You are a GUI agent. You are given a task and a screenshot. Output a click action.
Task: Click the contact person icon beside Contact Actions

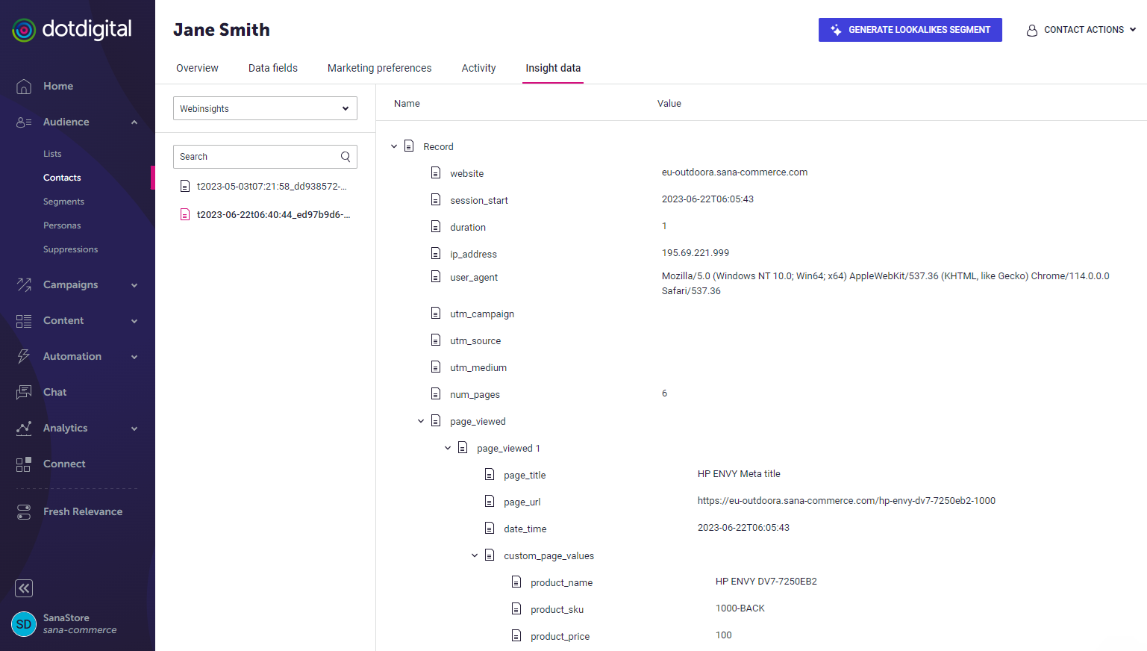coord(1032,31)
